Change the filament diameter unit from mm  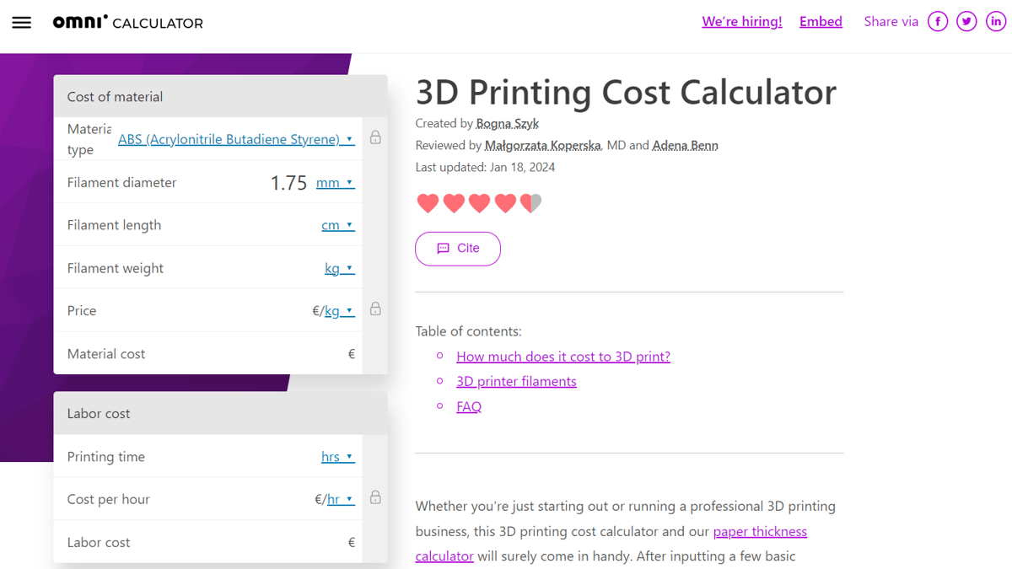pos(336,182)
